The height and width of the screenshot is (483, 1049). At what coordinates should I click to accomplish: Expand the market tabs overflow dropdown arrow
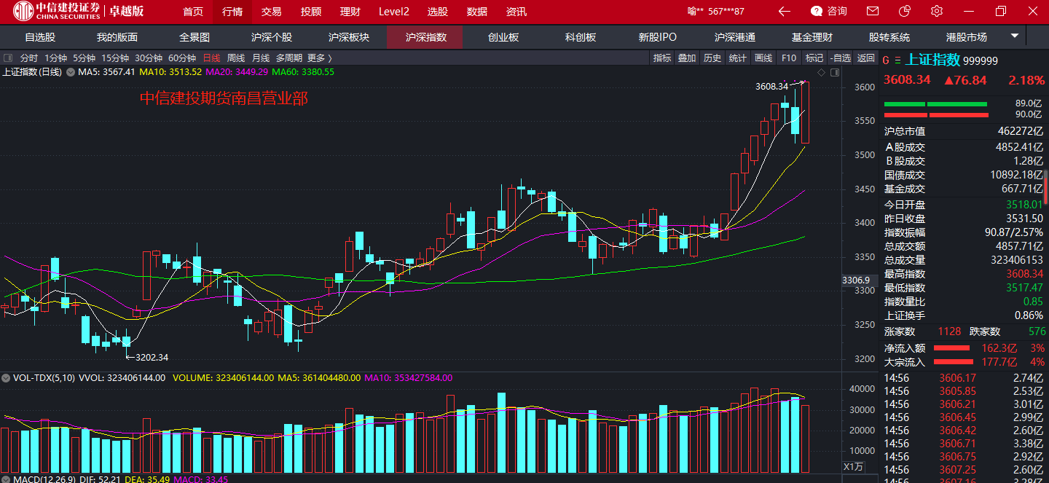pyautogui.click(x=1014, y=36)
